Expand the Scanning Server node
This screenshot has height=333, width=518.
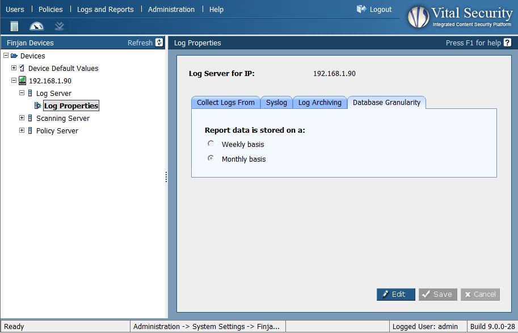pos(22,118)
